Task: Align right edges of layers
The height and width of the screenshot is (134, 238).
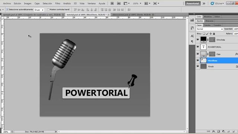Action: 95,10
